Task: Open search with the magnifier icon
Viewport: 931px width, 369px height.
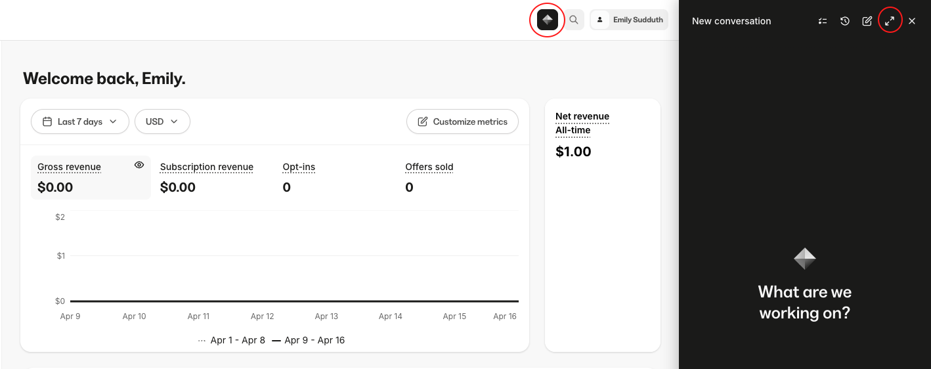Action: pos(574,20)
